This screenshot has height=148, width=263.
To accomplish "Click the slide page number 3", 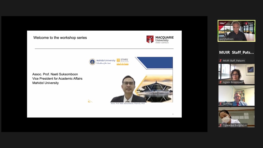I will 173,114.
